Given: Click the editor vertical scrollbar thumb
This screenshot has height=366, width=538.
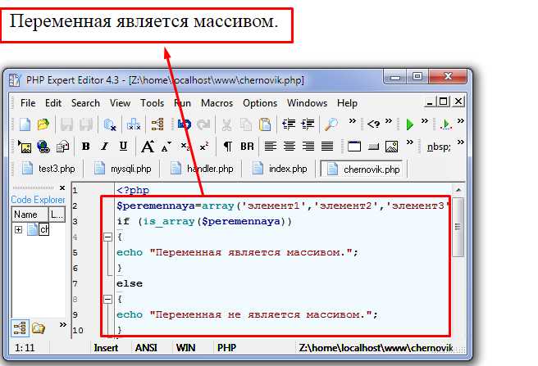Looking at the screenshot, I should (458, 227).
